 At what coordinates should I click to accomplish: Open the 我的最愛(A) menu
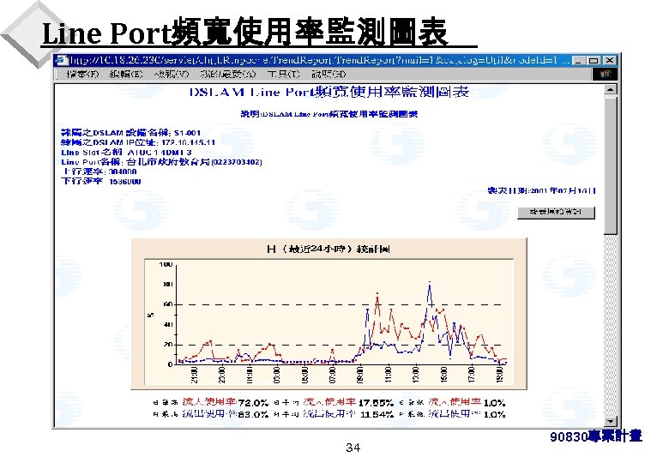tap(228, 75)
